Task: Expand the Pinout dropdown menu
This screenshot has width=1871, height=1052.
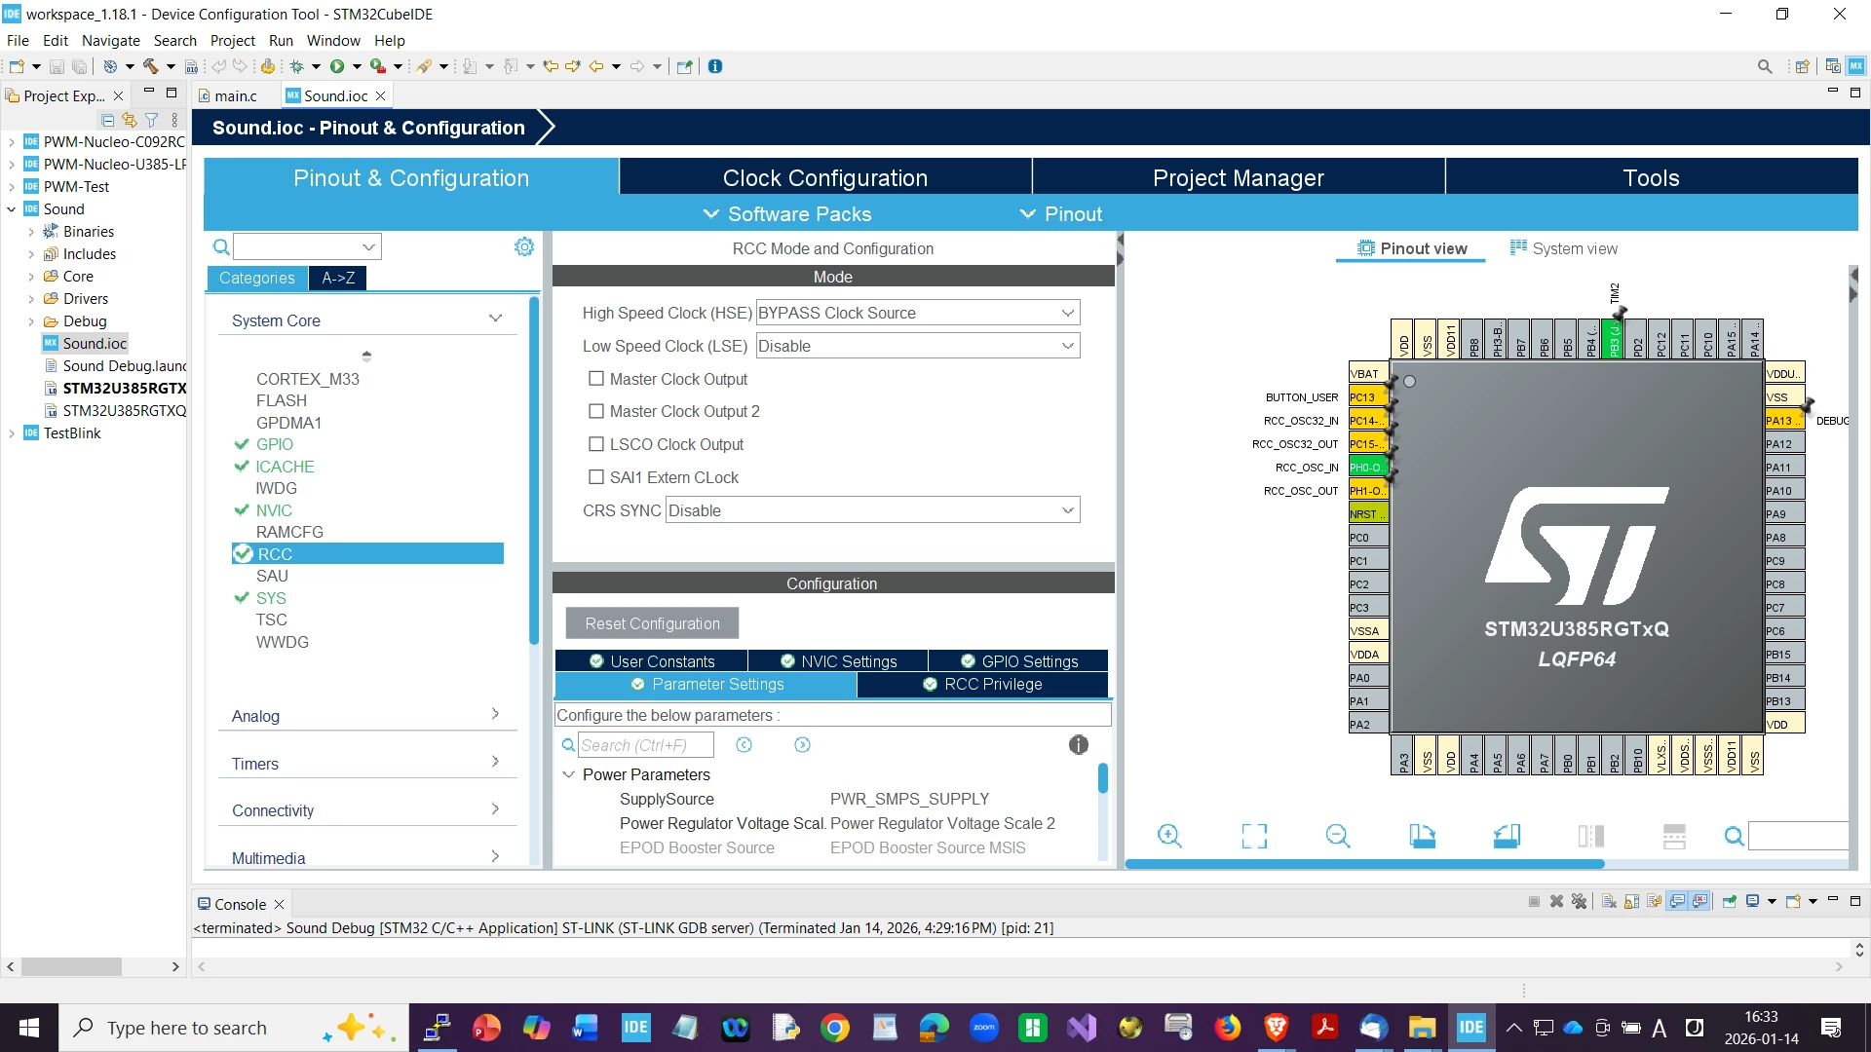Action: click(1061, 214)
